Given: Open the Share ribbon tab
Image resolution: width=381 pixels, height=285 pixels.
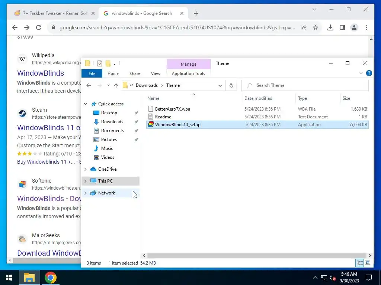Looking at the screenshot, I should click(x=135, y=73).
